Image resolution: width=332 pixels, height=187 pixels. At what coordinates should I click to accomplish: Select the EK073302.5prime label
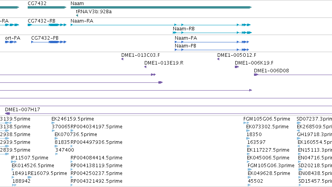(x=267, y=127)
